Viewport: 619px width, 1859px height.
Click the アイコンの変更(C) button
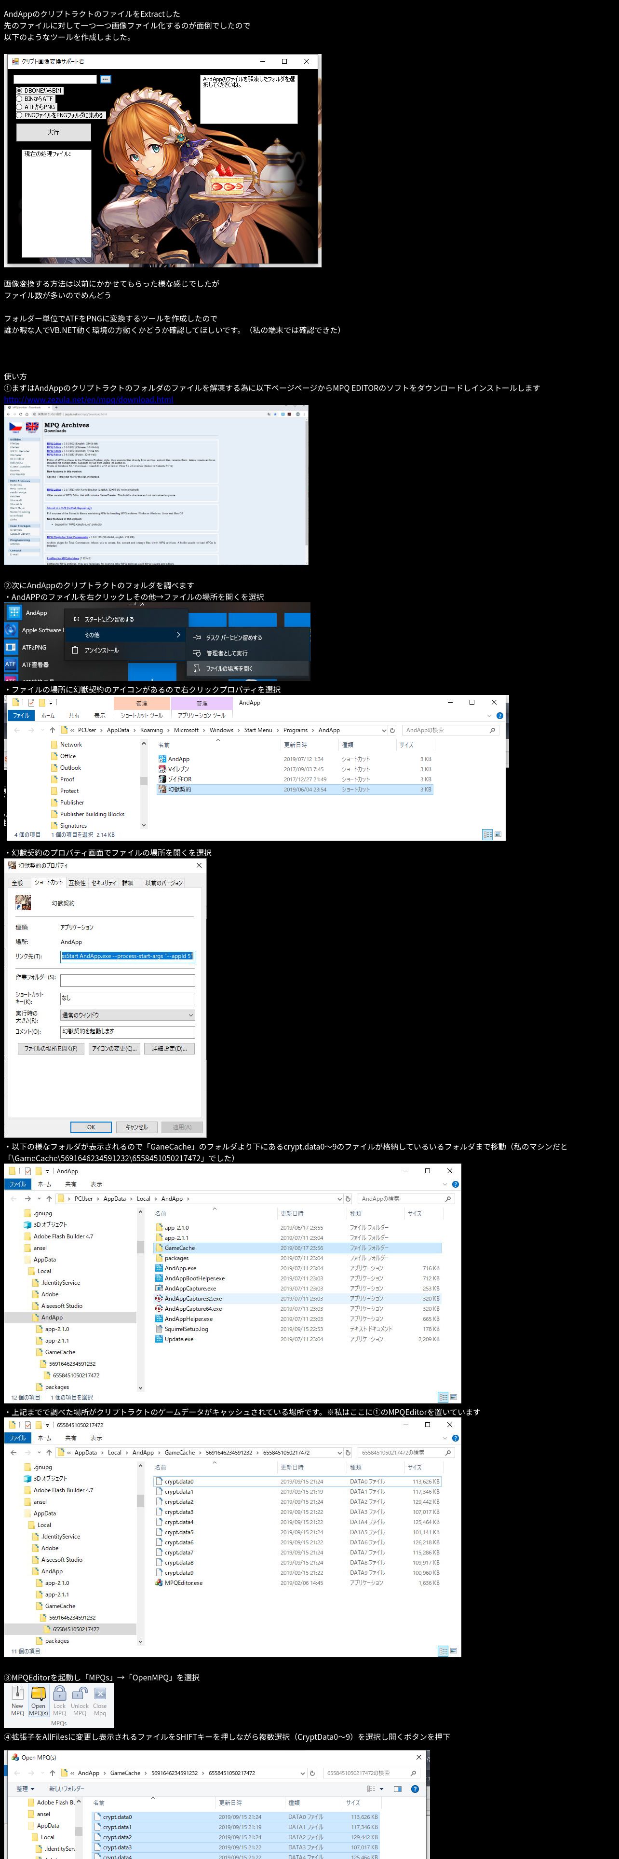pyautogui.click(x=114, y=1048)
